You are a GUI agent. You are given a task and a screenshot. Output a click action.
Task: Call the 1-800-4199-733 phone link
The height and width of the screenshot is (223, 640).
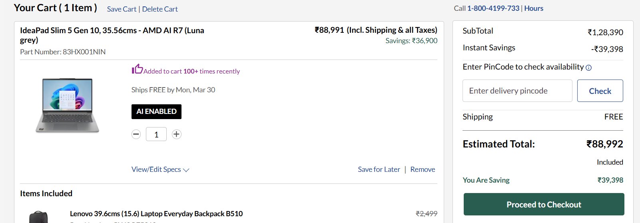(493, 8)
